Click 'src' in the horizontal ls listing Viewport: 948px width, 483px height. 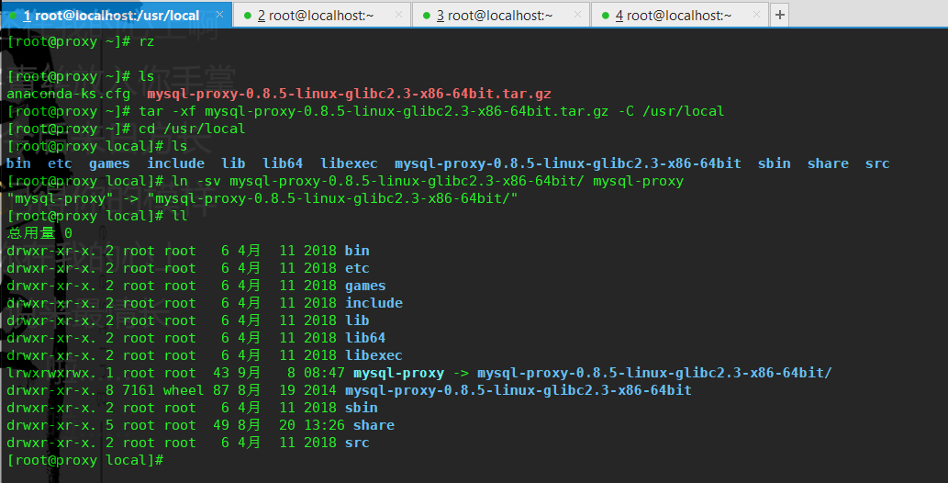click(876, 163)
